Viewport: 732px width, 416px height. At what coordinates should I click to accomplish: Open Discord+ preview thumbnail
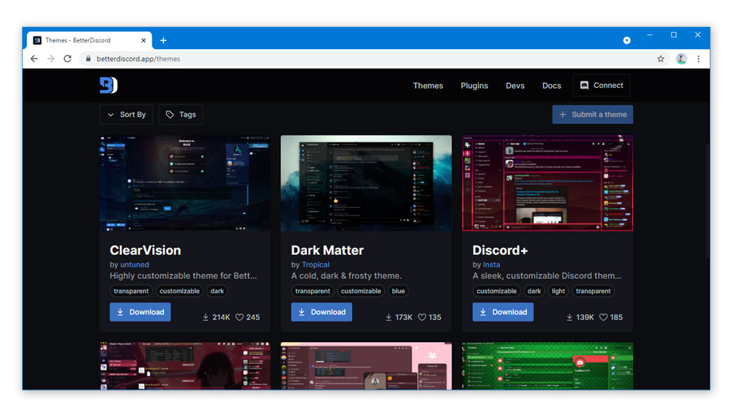pyautogui.click(x=548, y=183)
